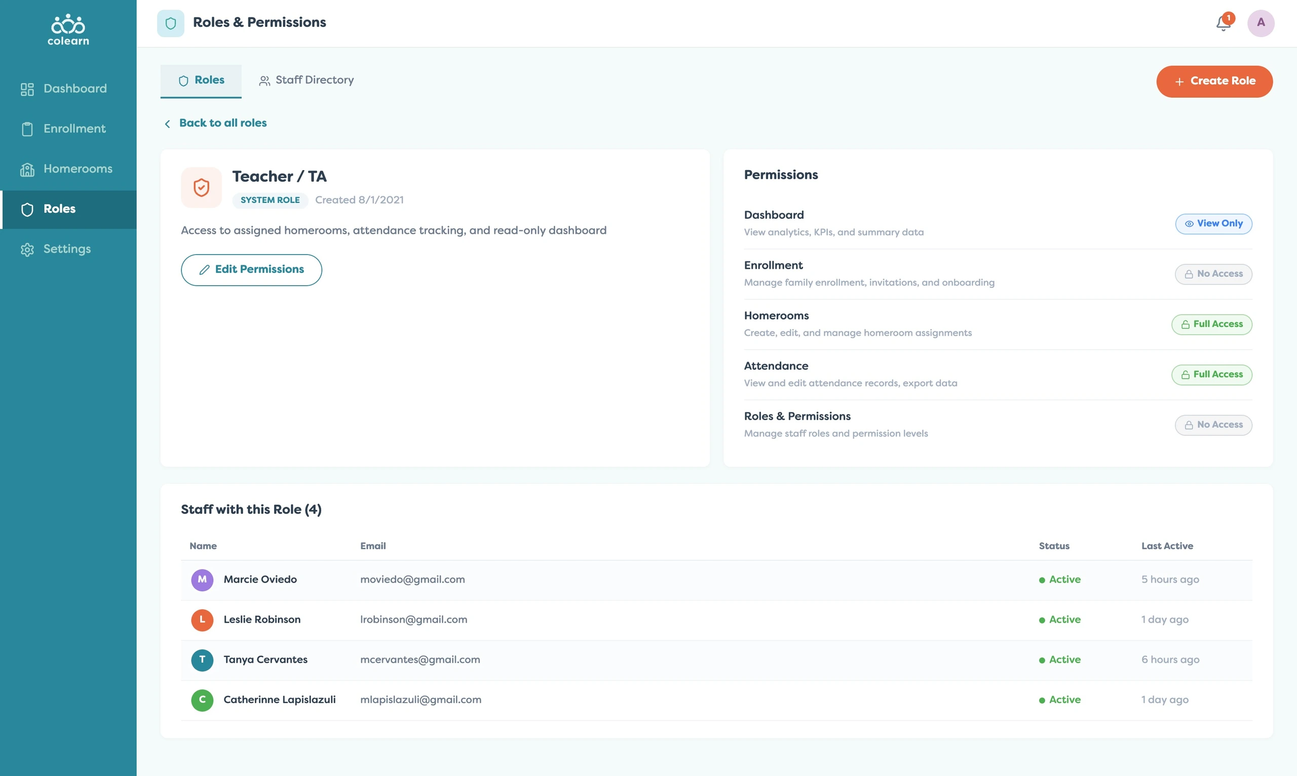Screen dimensions: 1297x776
Task: Click the Roles & Permissions No Access badge
Action: (x=1213, y=425)
